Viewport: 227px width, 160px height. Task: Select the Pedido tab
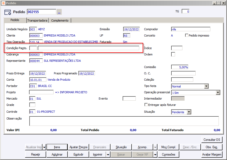click(x=15, y=20)
